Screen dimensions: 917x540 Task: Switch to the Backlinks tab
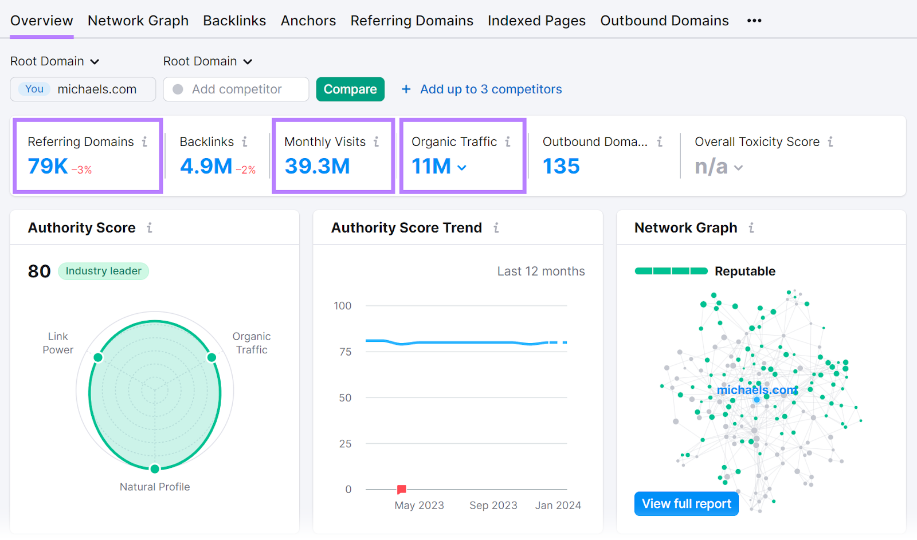[x=234, y=20]
